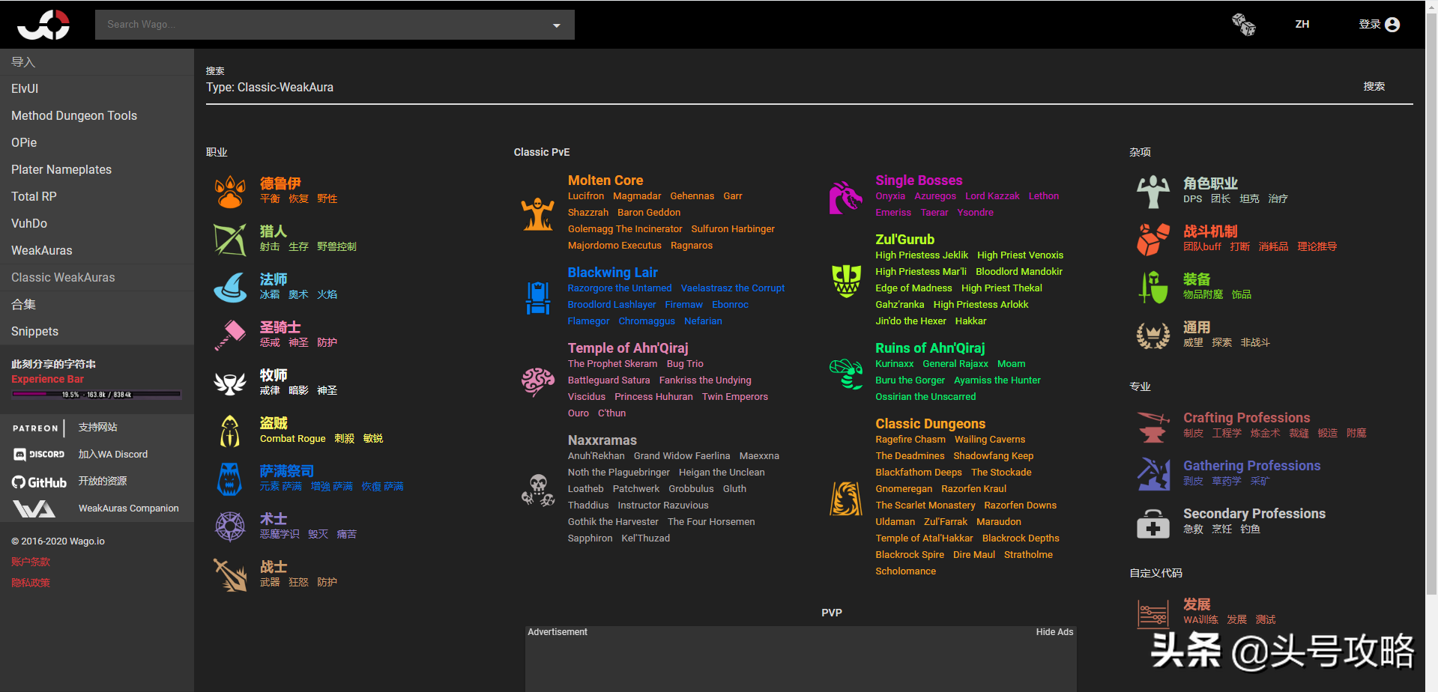Open Method Dungeon Tools sidebar item
This screenshot has height=692, width=1438.
74,115
